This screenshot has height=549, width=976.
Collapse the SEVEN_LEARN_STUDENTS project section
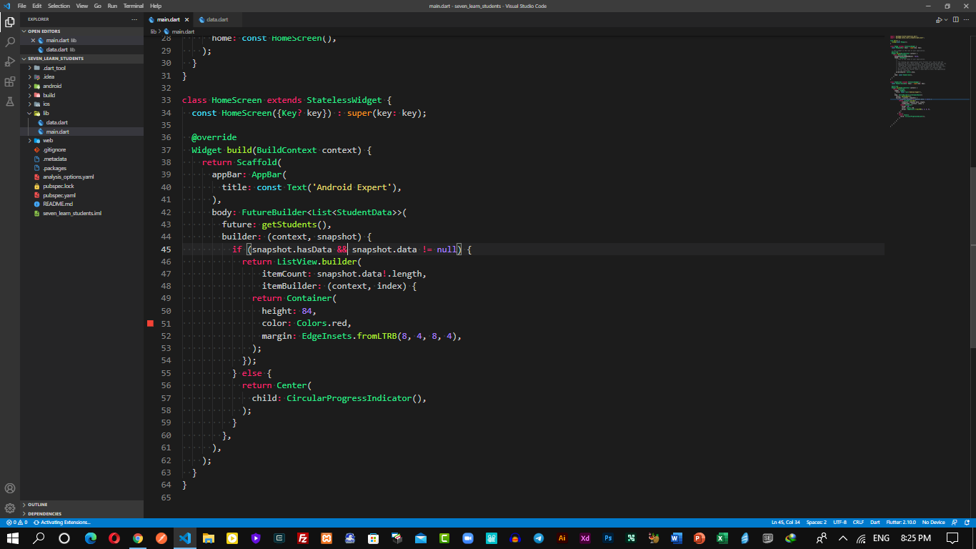81,59
